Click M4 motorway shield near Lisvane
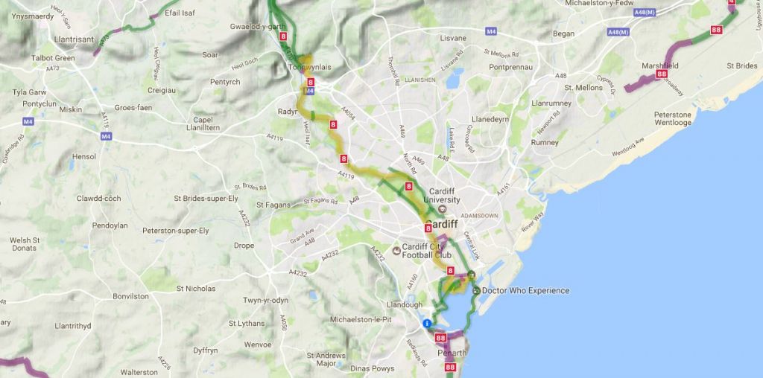Screen dimensions: 763x378 pos(491,31)
